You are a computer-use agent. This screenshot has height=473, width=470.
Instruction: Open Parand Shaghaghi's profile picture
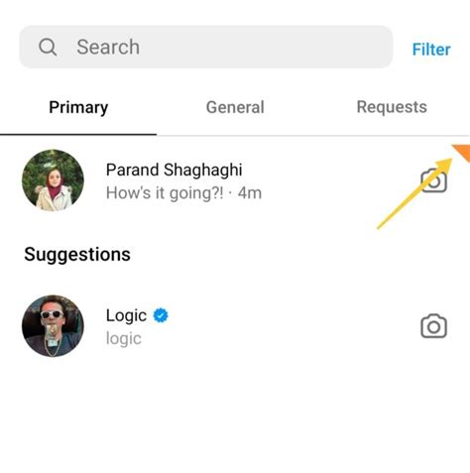(x=53, y=180)
